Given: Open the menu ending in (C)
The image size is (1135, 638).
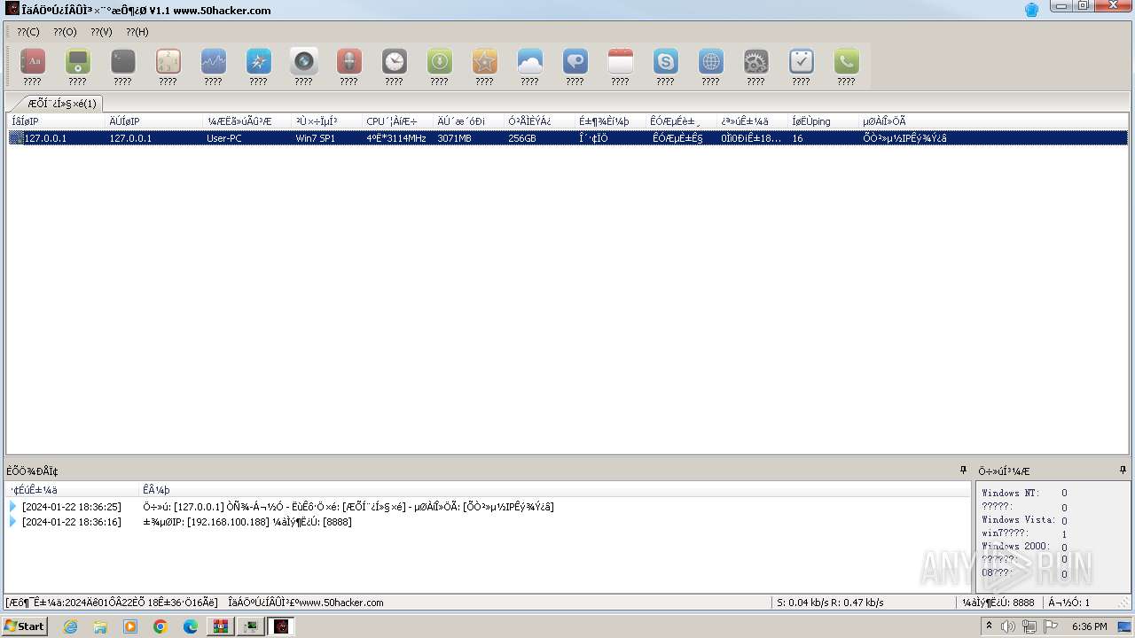Looking at the screenshot, I should (28, 32).
